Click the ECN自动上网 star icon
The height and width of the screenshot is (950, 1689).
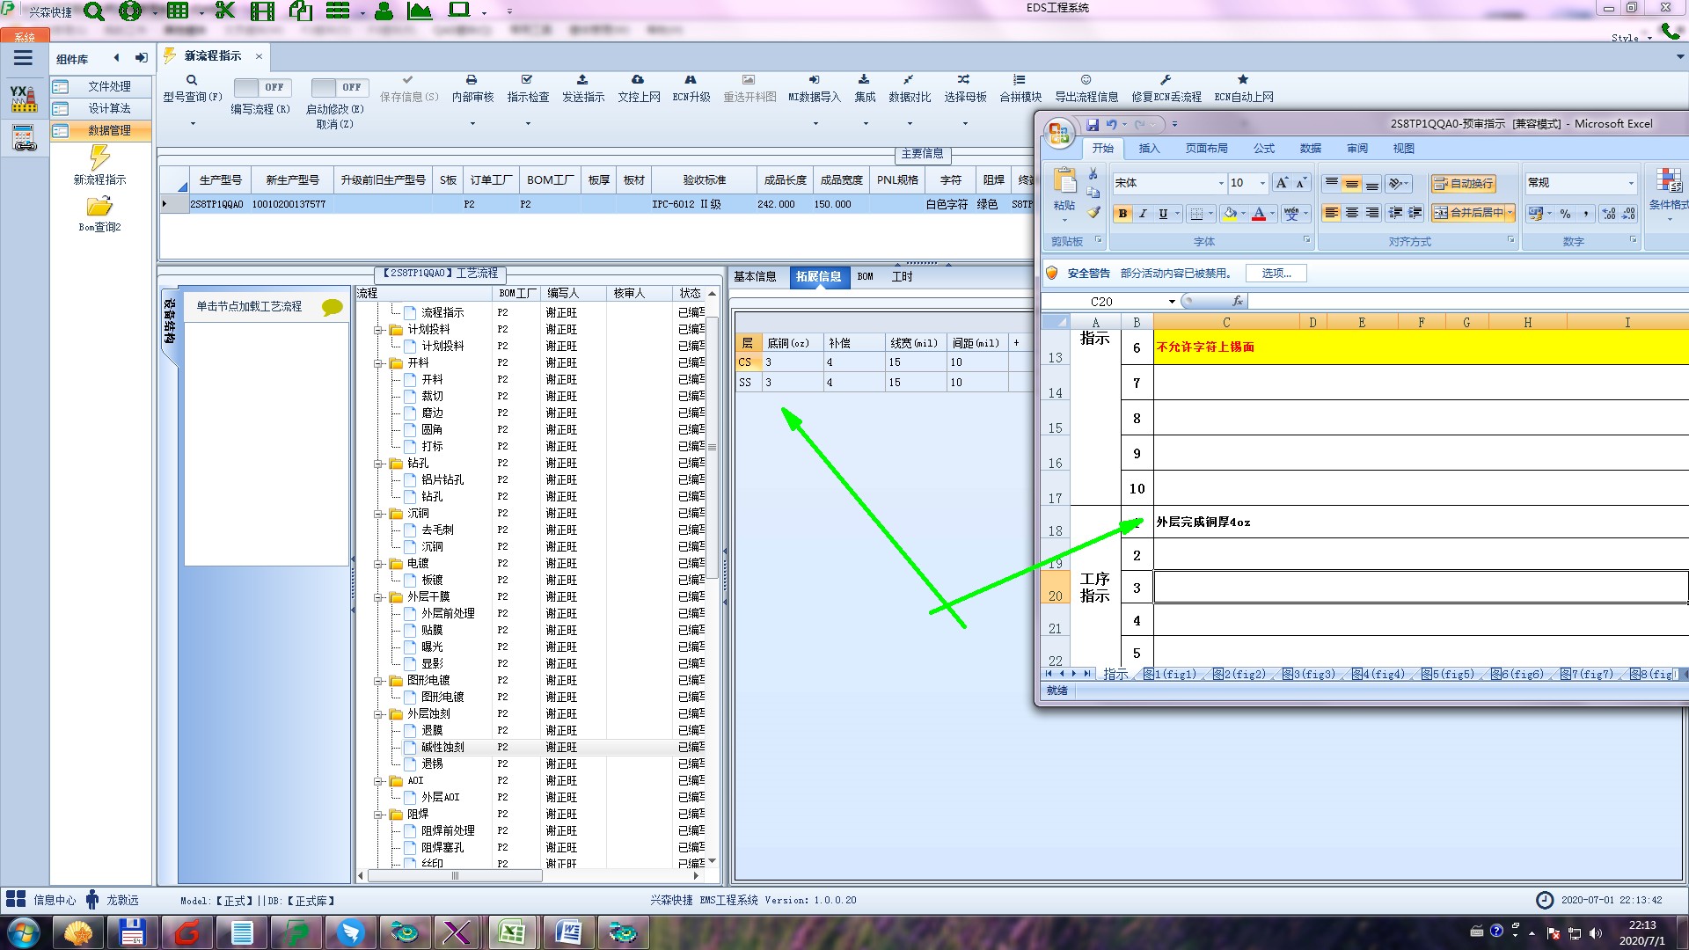(x=1243, y=80)
